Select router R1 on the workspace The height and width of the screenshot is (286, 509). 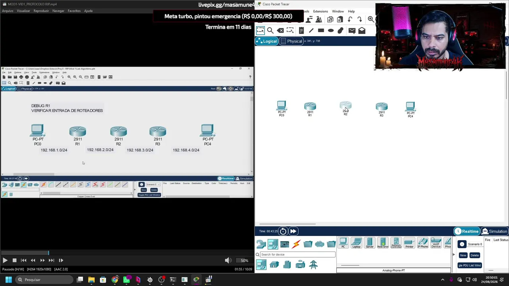tap(310, 108)
